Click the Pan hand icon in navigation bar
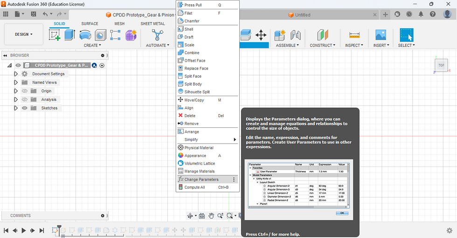 [211, 216]
